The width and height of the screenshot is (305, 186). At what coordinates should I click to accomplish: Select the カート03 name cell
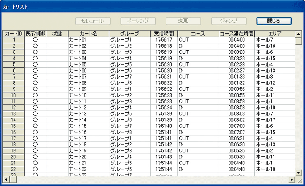click(89, 52)
